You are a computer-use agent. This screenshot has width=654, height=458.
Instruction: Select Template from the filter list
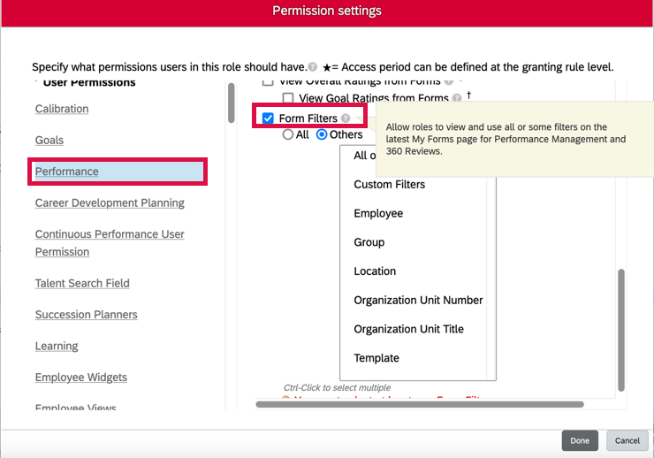tap(376, 358)
